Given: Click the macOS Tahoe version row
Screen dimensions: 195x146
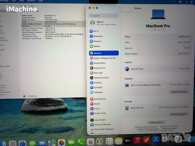Looking at the screenshot, I should point(157,69).
